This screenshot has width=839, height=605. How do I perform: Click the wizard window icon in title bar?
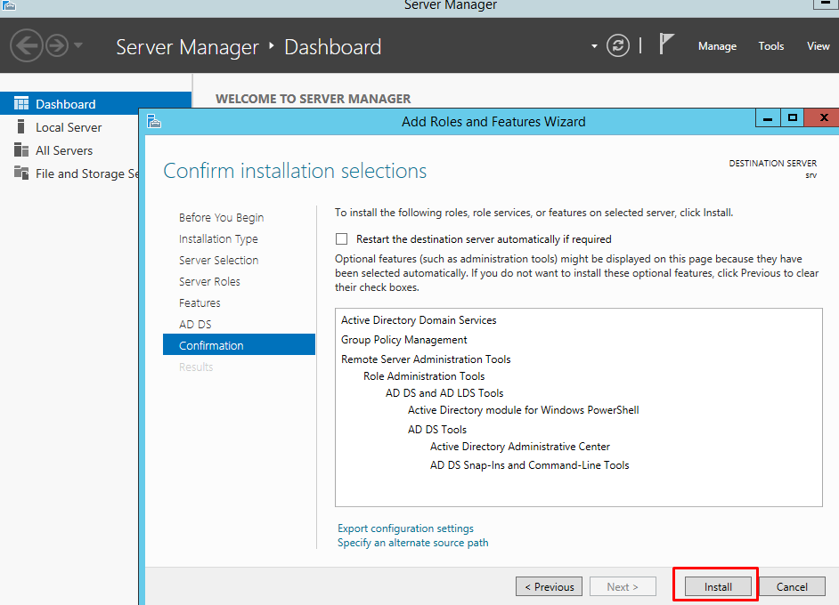[x=154, y=121]
